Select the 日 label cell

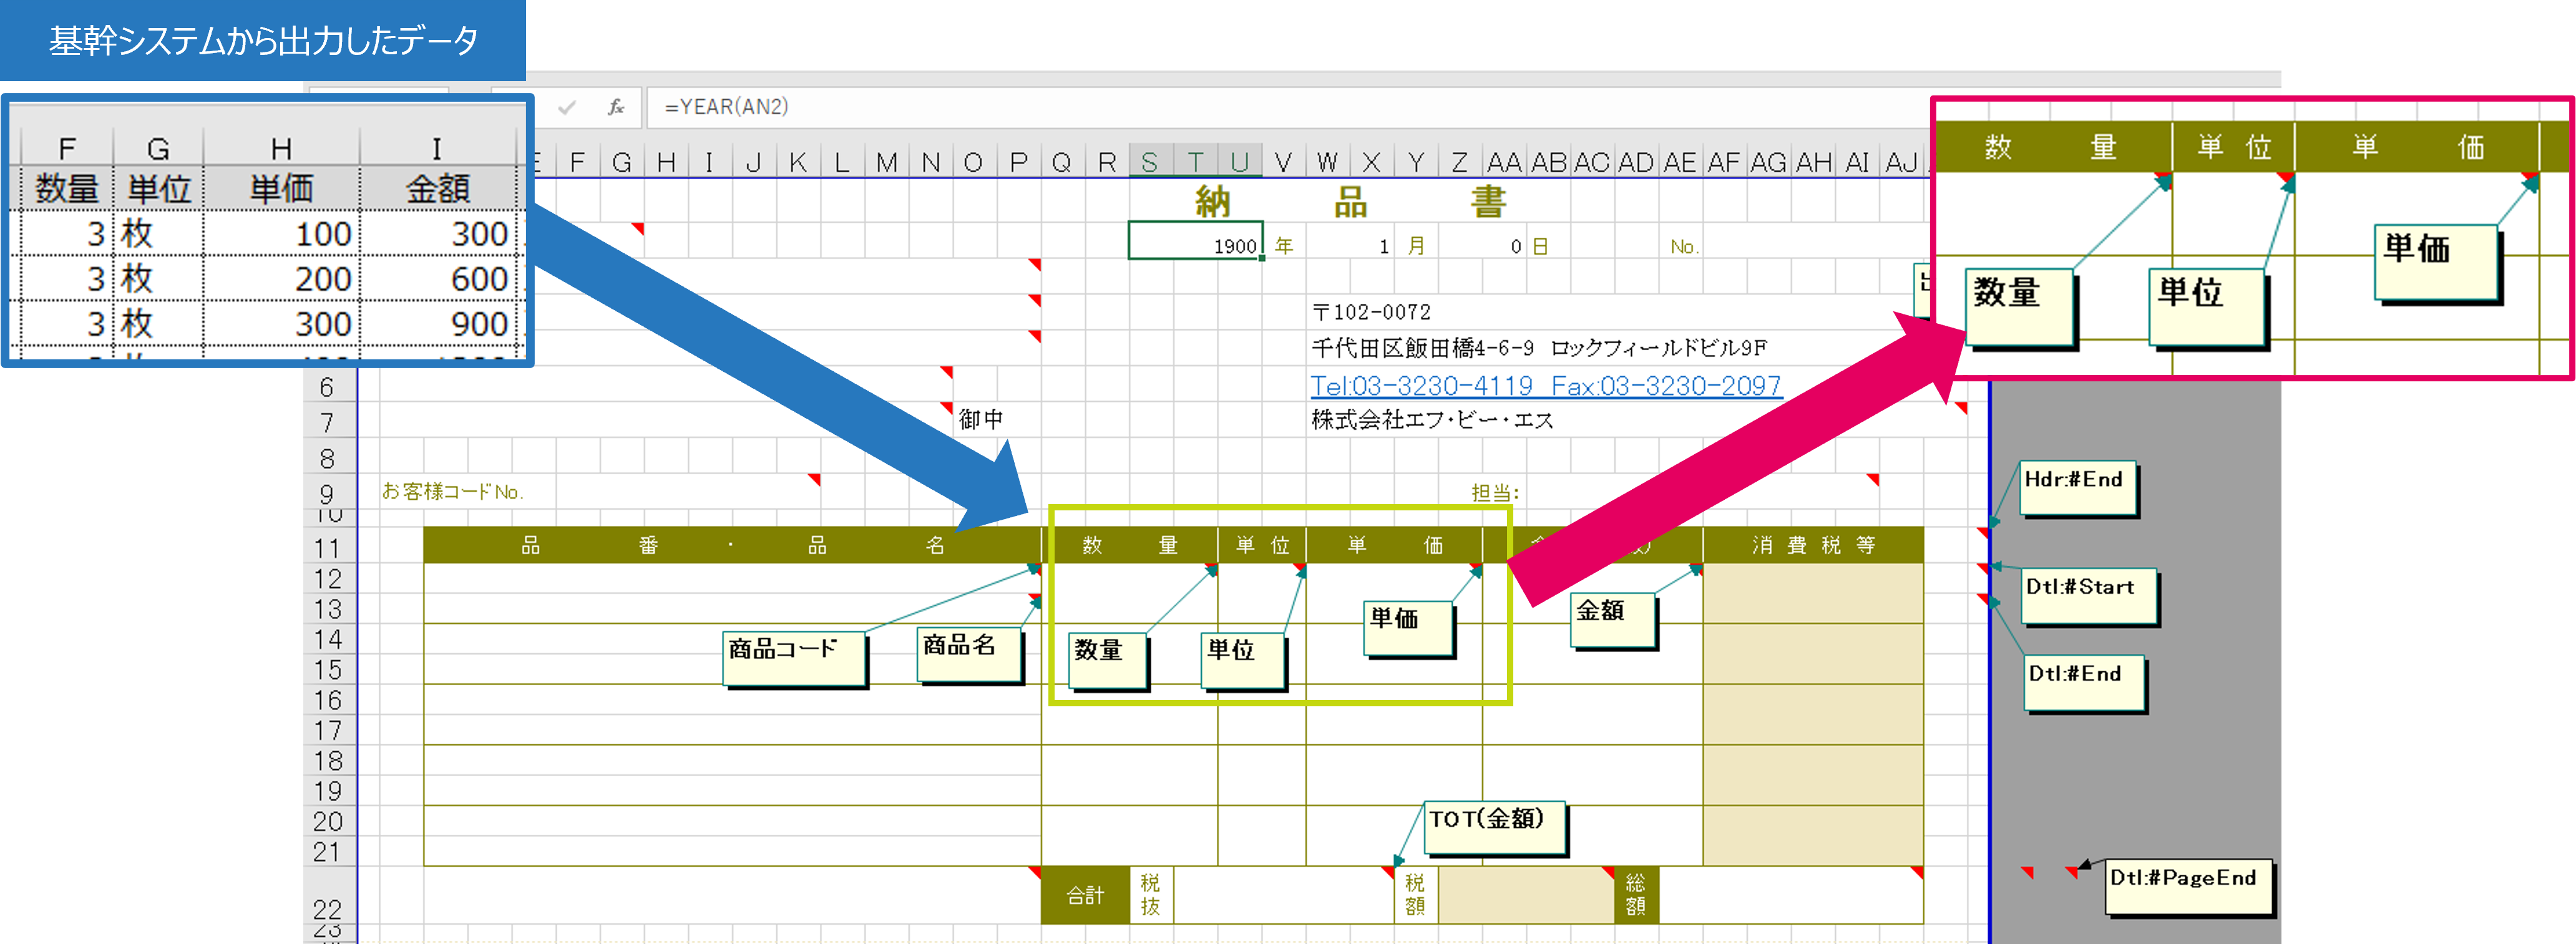1541,246
